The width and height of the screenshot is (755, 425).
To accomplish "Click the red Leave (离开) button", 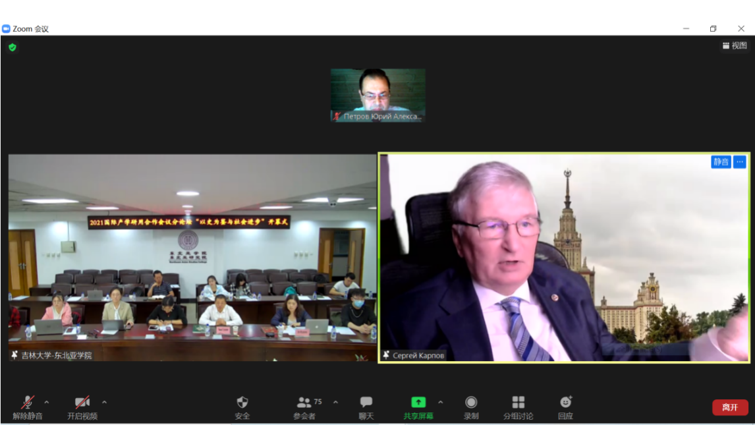I will (x=730, y=407).
